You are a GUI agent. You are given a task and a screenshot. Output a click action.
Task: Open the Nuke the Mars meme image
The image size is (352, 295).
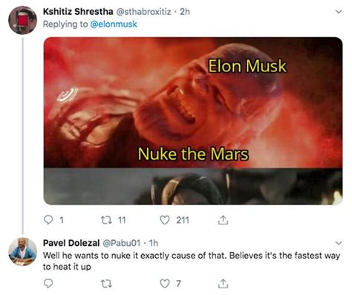(193, 121)
